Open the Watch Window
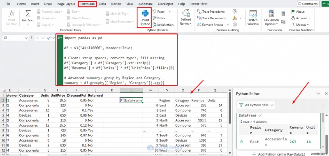Image resolution: width=329 pixels, height=156 pixels. tap(253, 18)
